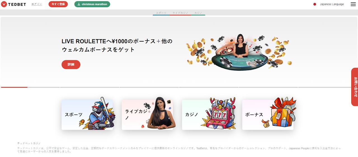The height and width of the screenshot is (157, 358).
Task: Click the 詳細 button on banner
Action: click(71, 65)
